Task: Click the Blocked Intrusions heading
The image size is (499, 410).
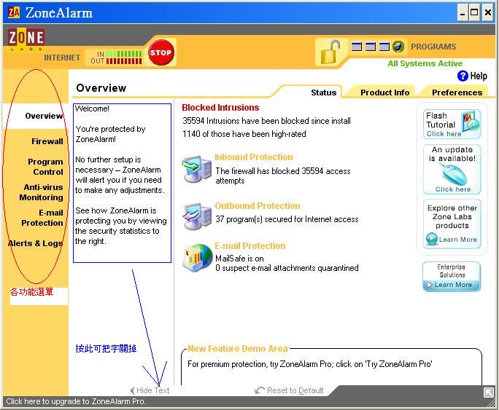Action: pos(220,107)
